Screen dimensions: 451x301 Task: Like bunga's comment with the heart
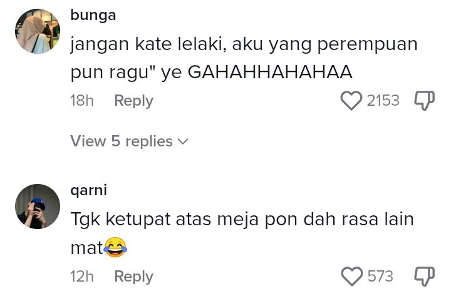(351, 101)
